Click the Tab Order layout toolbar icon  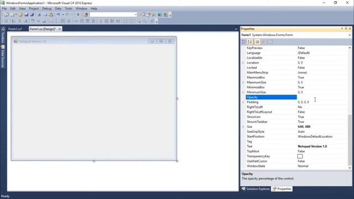(x=153, y=21)
